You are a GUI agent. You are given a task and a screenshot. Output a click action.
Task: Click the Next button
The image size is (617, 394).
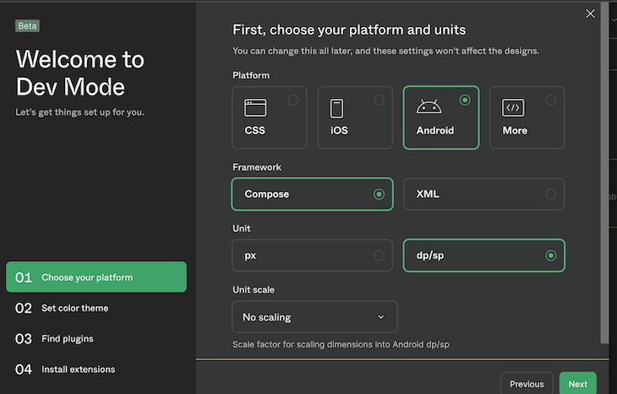[577, 384]
